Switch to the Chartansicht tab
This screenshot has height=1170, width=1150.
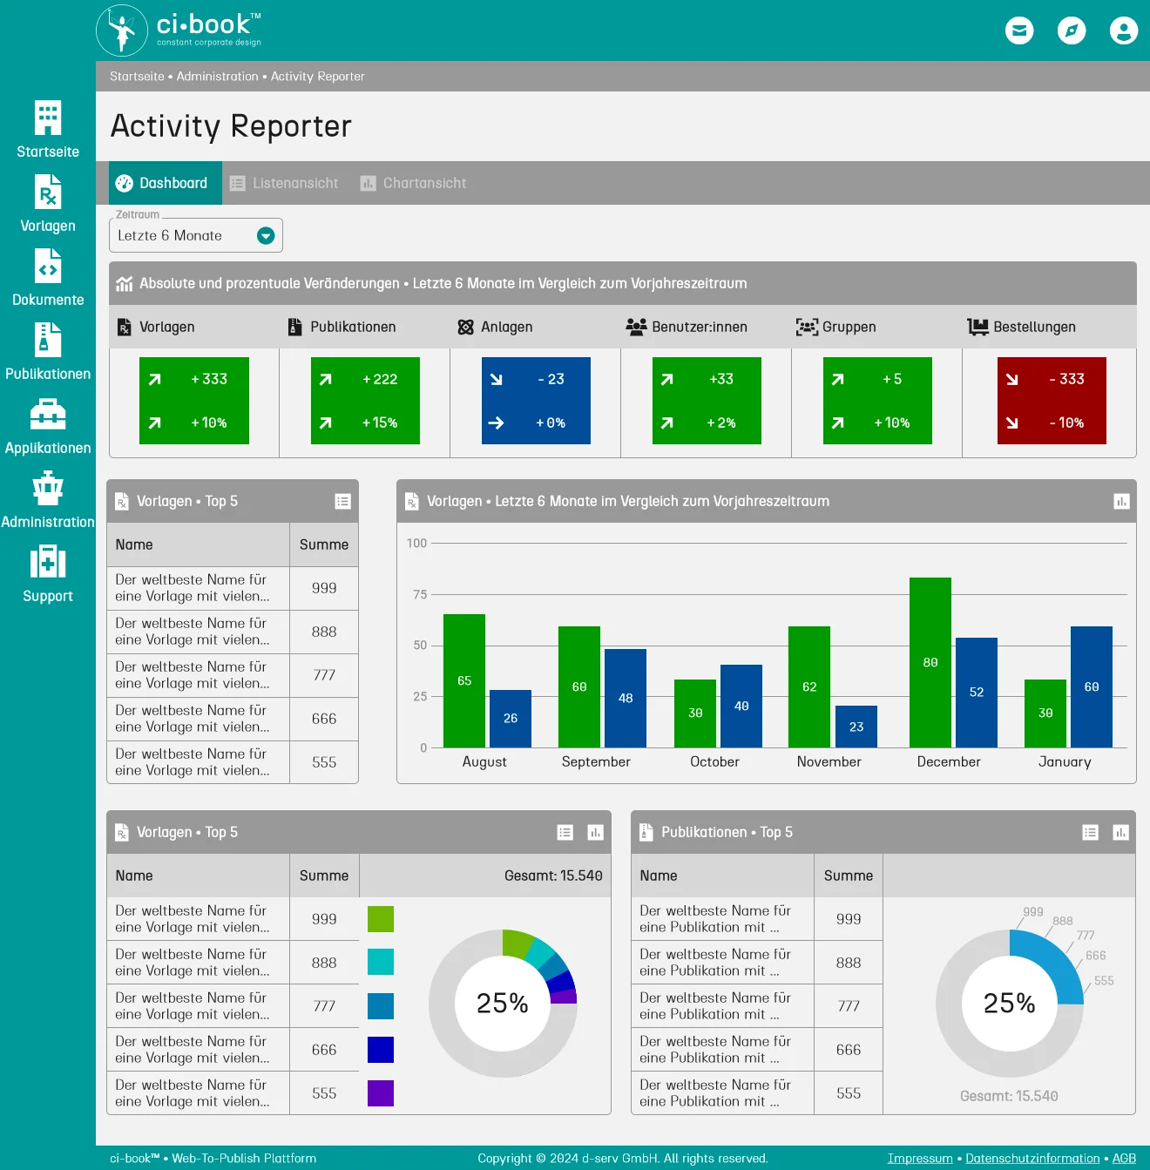pyautogui.click(x=414, y=183)
